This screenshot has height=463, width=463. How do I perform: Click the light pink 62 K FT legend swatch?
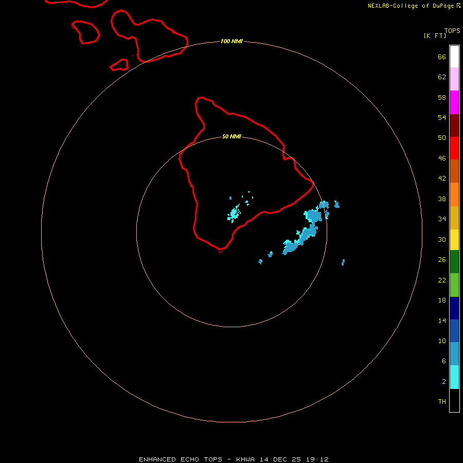454,79
